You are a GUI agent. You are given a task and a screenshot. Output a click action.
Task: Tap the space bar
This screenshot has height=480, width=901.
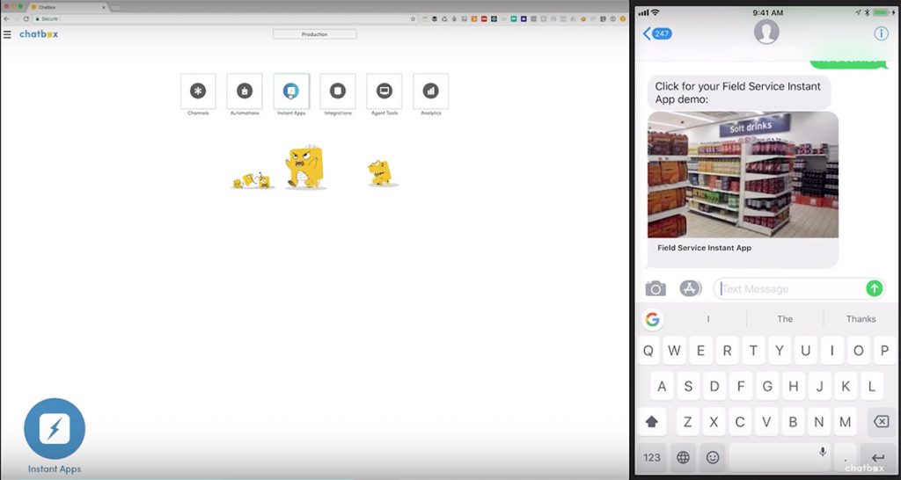click(x=780, y=458)
